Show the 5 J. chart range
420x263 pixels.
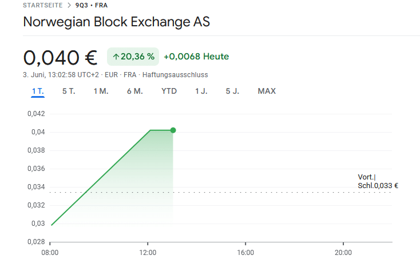[232, 91]
